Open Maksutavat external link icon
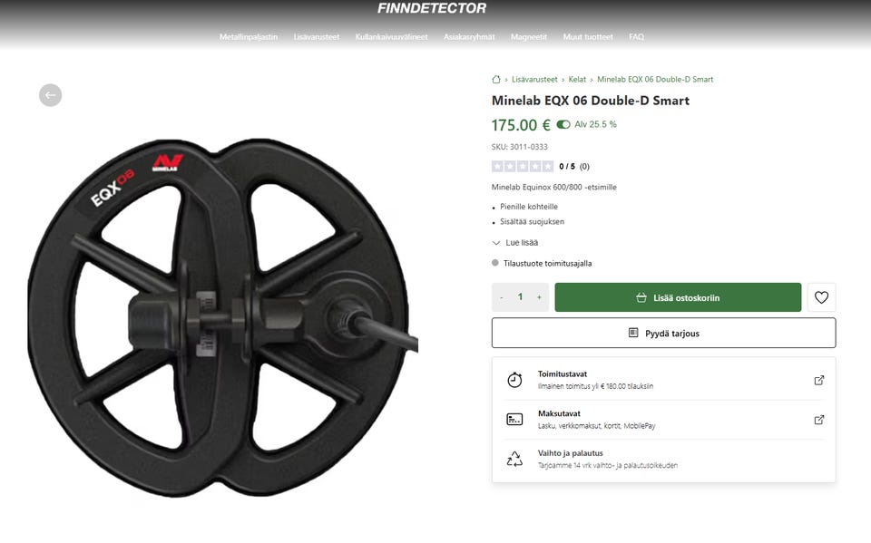The width and height of the screenshot is (871, 543). (818, 420)
